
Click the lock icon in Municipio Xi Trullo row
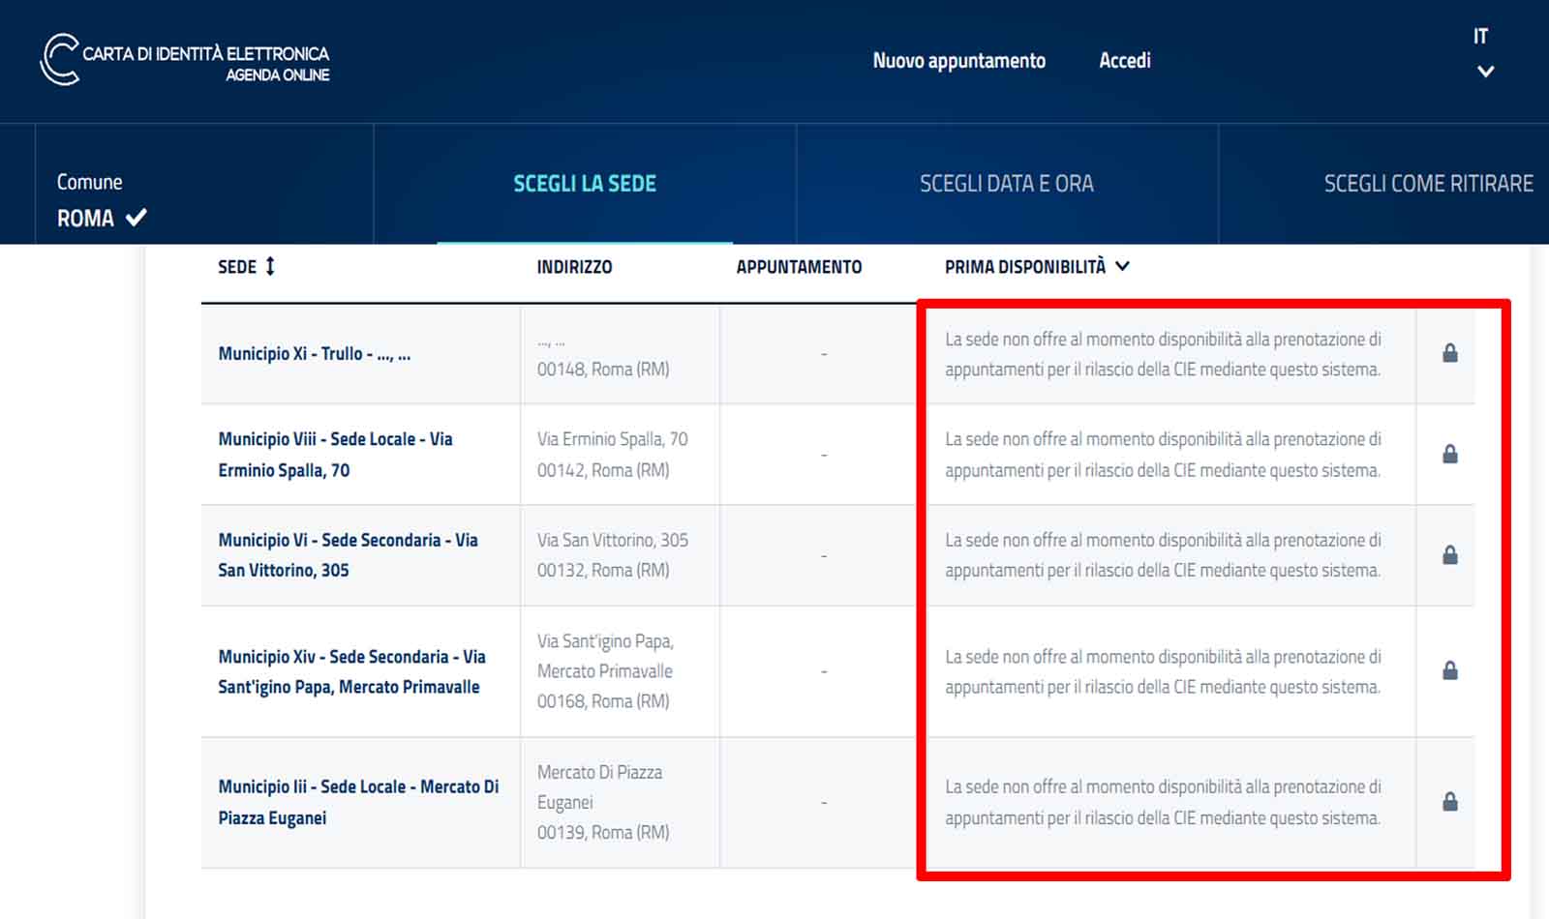click(x=1449, y=353)
